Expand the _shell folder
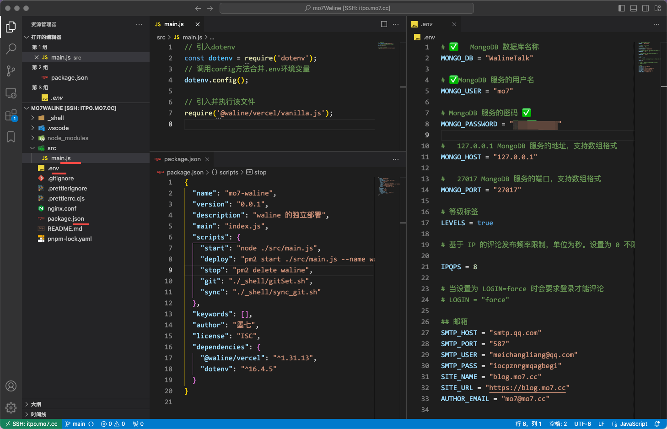The height and width of the screenshot is (429, 667). 86,118
